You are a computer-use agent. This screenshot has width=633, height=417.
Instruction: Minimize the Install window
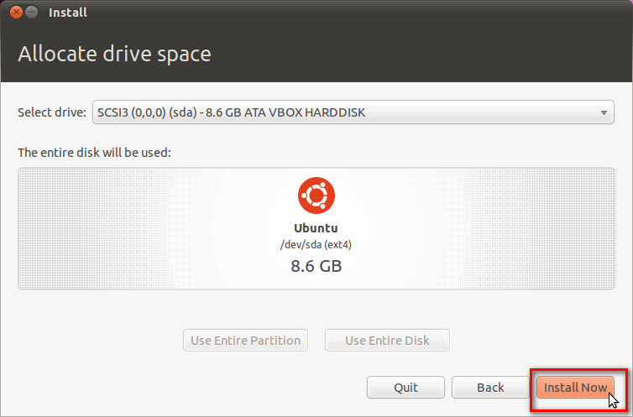click(32, 12)
